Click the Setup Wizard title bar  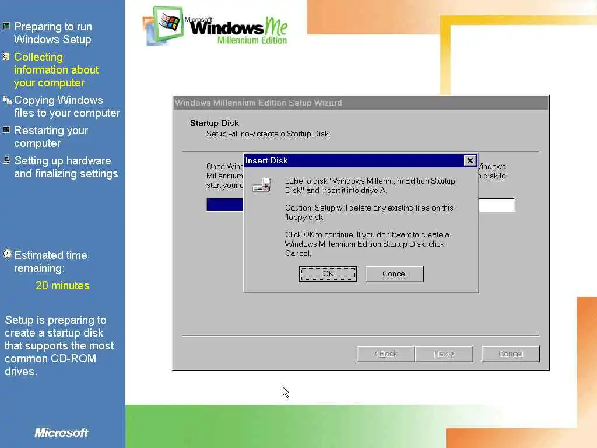click(360, 103)
